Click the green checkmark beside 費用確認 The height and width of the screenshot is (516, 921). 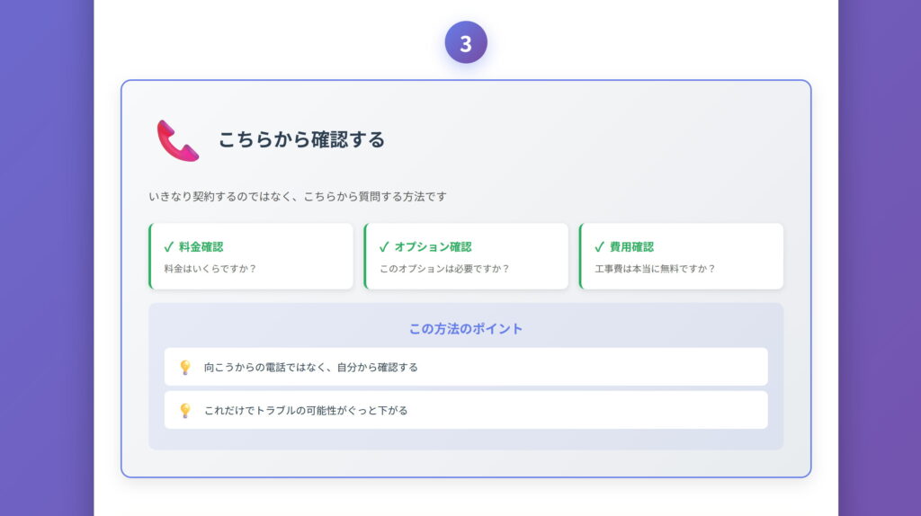[x=599, y=246]
